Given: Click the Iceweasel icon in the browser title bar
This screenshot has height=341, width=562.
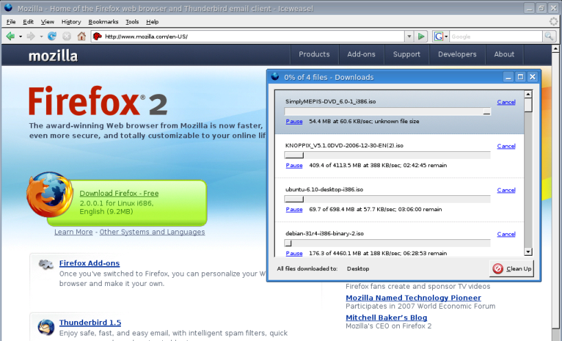Looking at the screenshot, I should 8,8.
